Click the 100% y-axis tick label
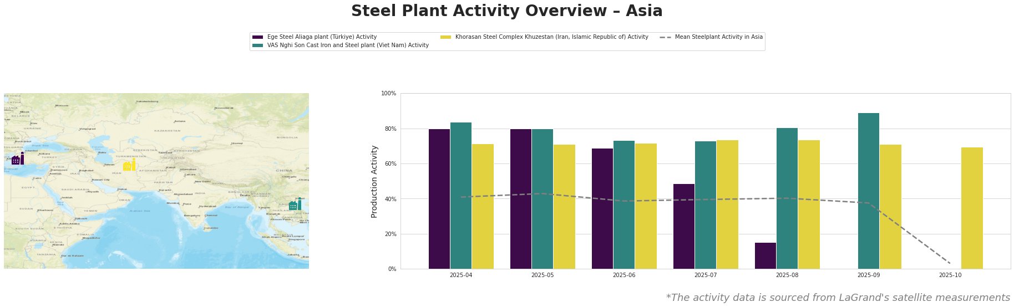The width and height of the screenshot is (1014, 307). [x=388, y=94]
